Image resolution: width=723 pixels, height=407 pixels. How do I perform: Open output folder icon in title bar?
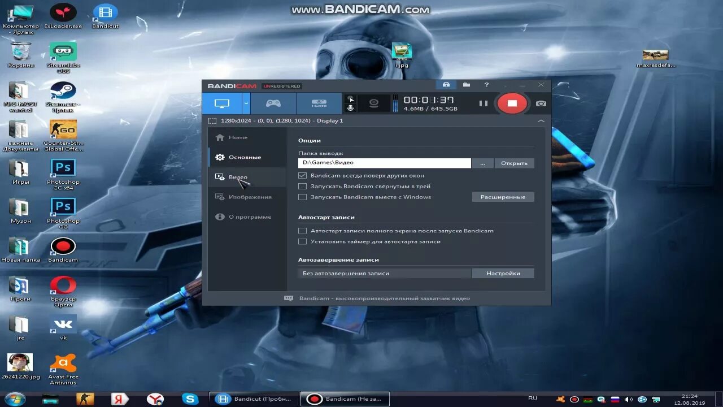(x=466, y=85)
